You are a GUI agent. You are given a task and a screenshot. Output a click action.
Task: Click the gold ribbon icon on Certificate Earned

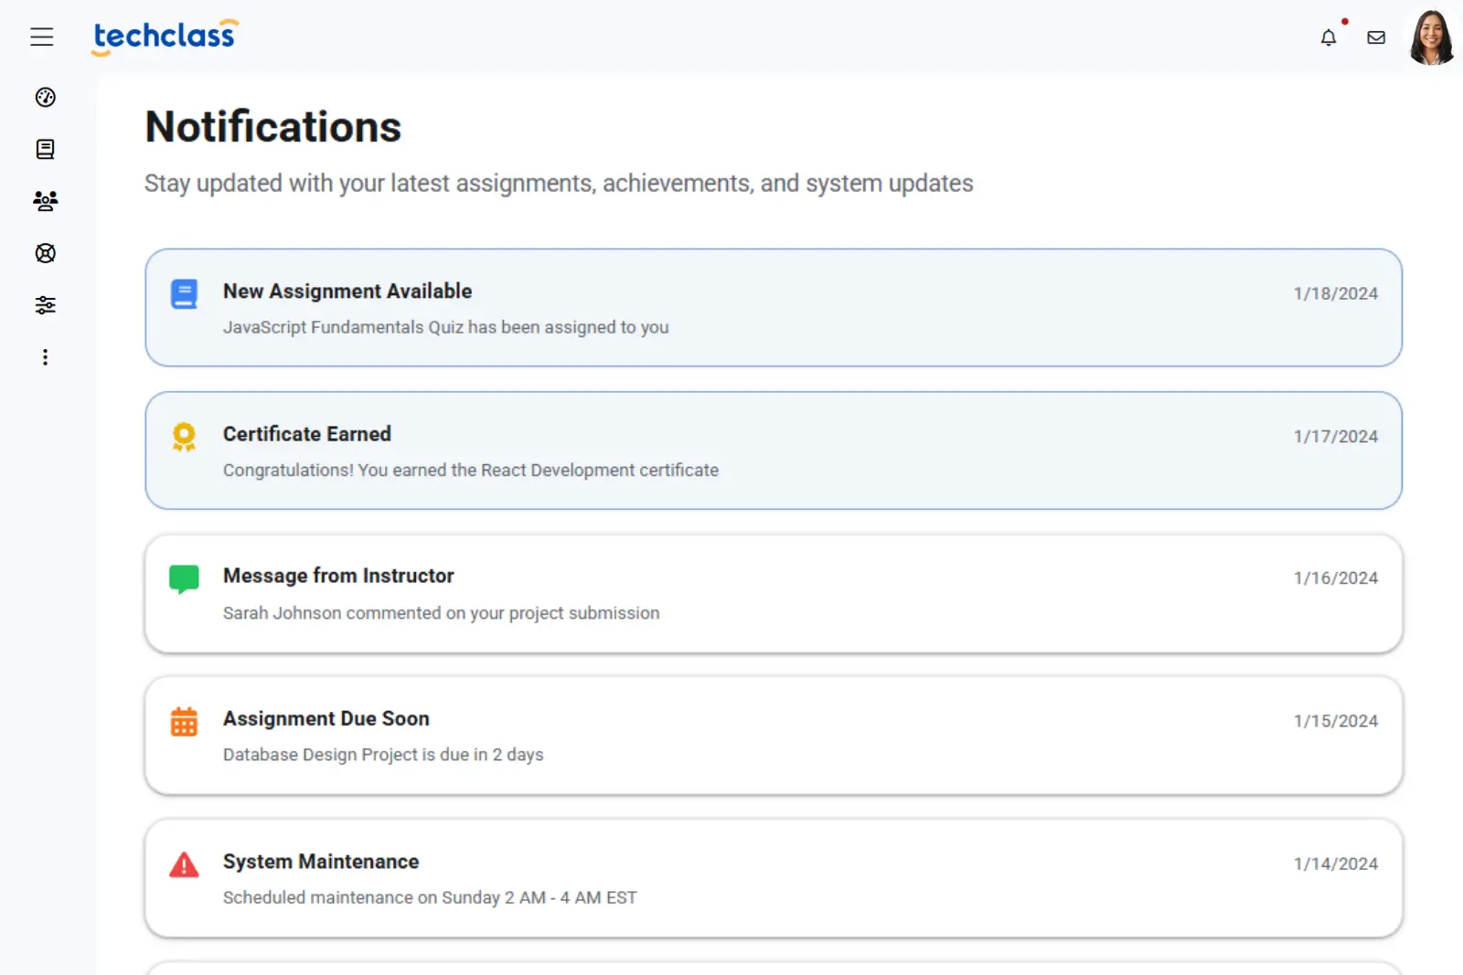click(x=184, y=437)
